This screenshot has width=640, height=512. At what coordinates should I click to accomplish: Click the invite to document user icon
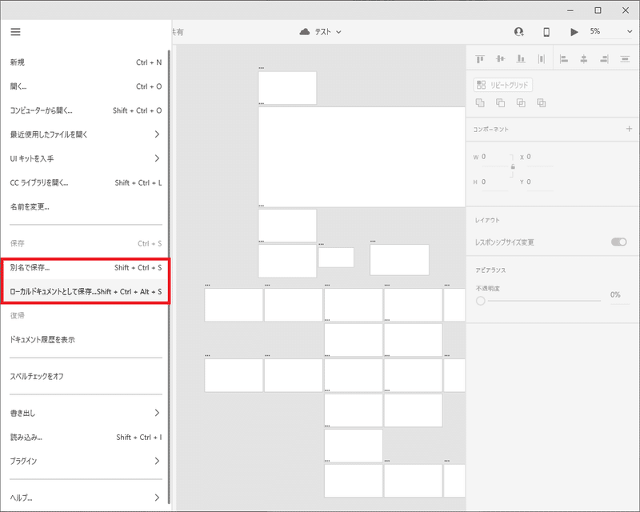pos(518,32)
